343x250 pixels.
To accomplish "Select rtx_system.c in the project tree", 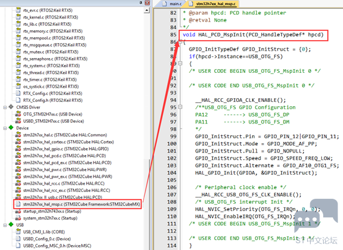I will 51,65.
